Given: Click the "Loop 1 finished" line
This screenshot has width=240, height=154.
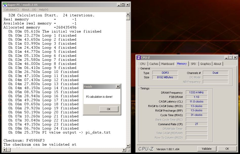Looking at the screenshot, I should coord(42,36).
